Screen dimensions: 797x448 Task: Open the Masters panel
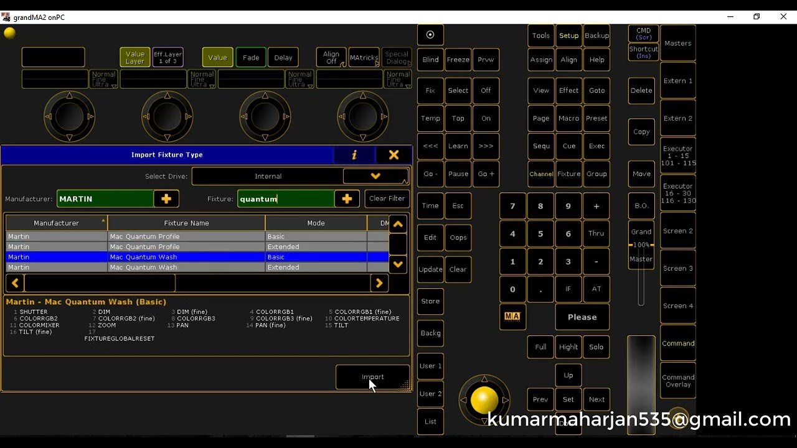(678, 44)
